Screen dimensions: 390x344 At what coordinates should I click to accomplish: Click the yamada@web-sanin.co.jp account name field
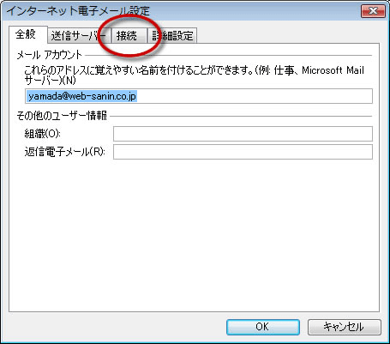(x=199, y=96)
